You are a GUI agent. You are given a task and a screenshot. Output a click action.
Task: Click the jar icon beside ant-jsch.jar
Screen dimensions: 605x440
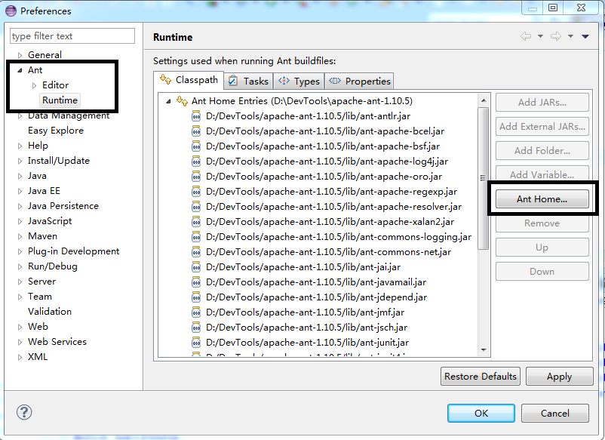tap(196, 327)
